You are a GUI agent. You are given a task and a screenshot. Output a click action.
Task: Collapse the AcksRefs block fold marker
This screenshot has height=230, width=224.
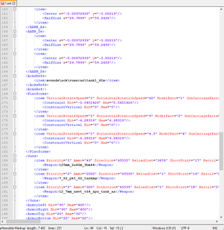[x=14, y=76]
